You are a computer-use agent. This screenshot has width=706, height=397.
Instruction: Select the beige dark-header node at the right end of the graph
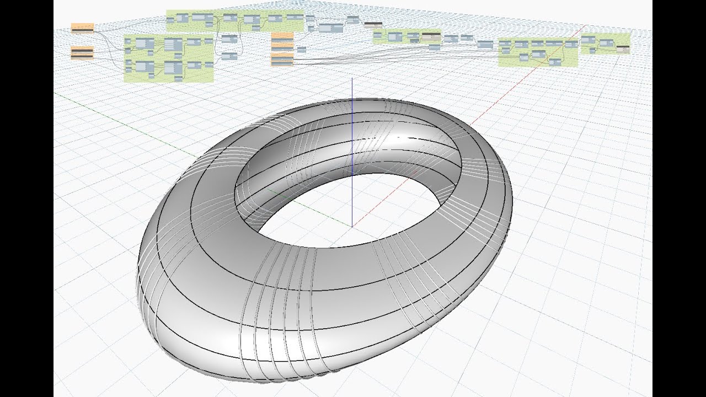click(x=623, y=50)
